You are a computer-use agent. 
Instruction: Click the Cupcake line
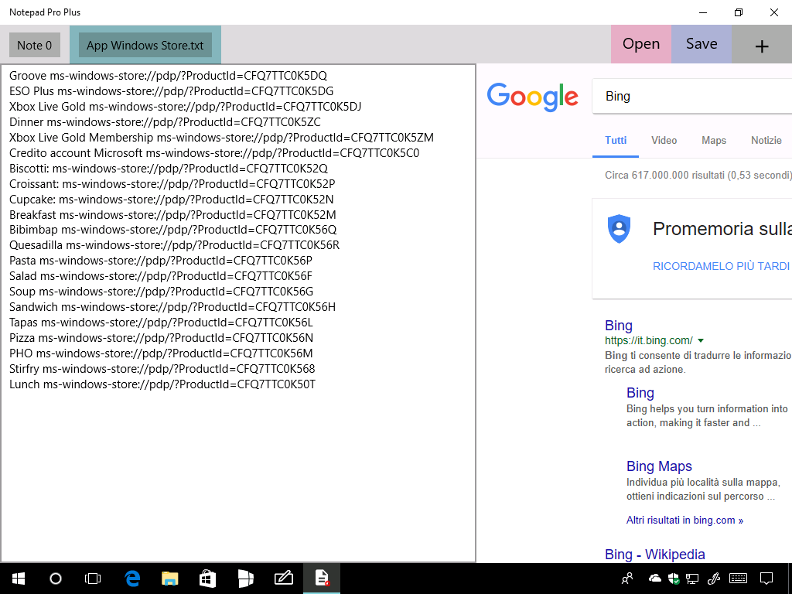(171, 199)
